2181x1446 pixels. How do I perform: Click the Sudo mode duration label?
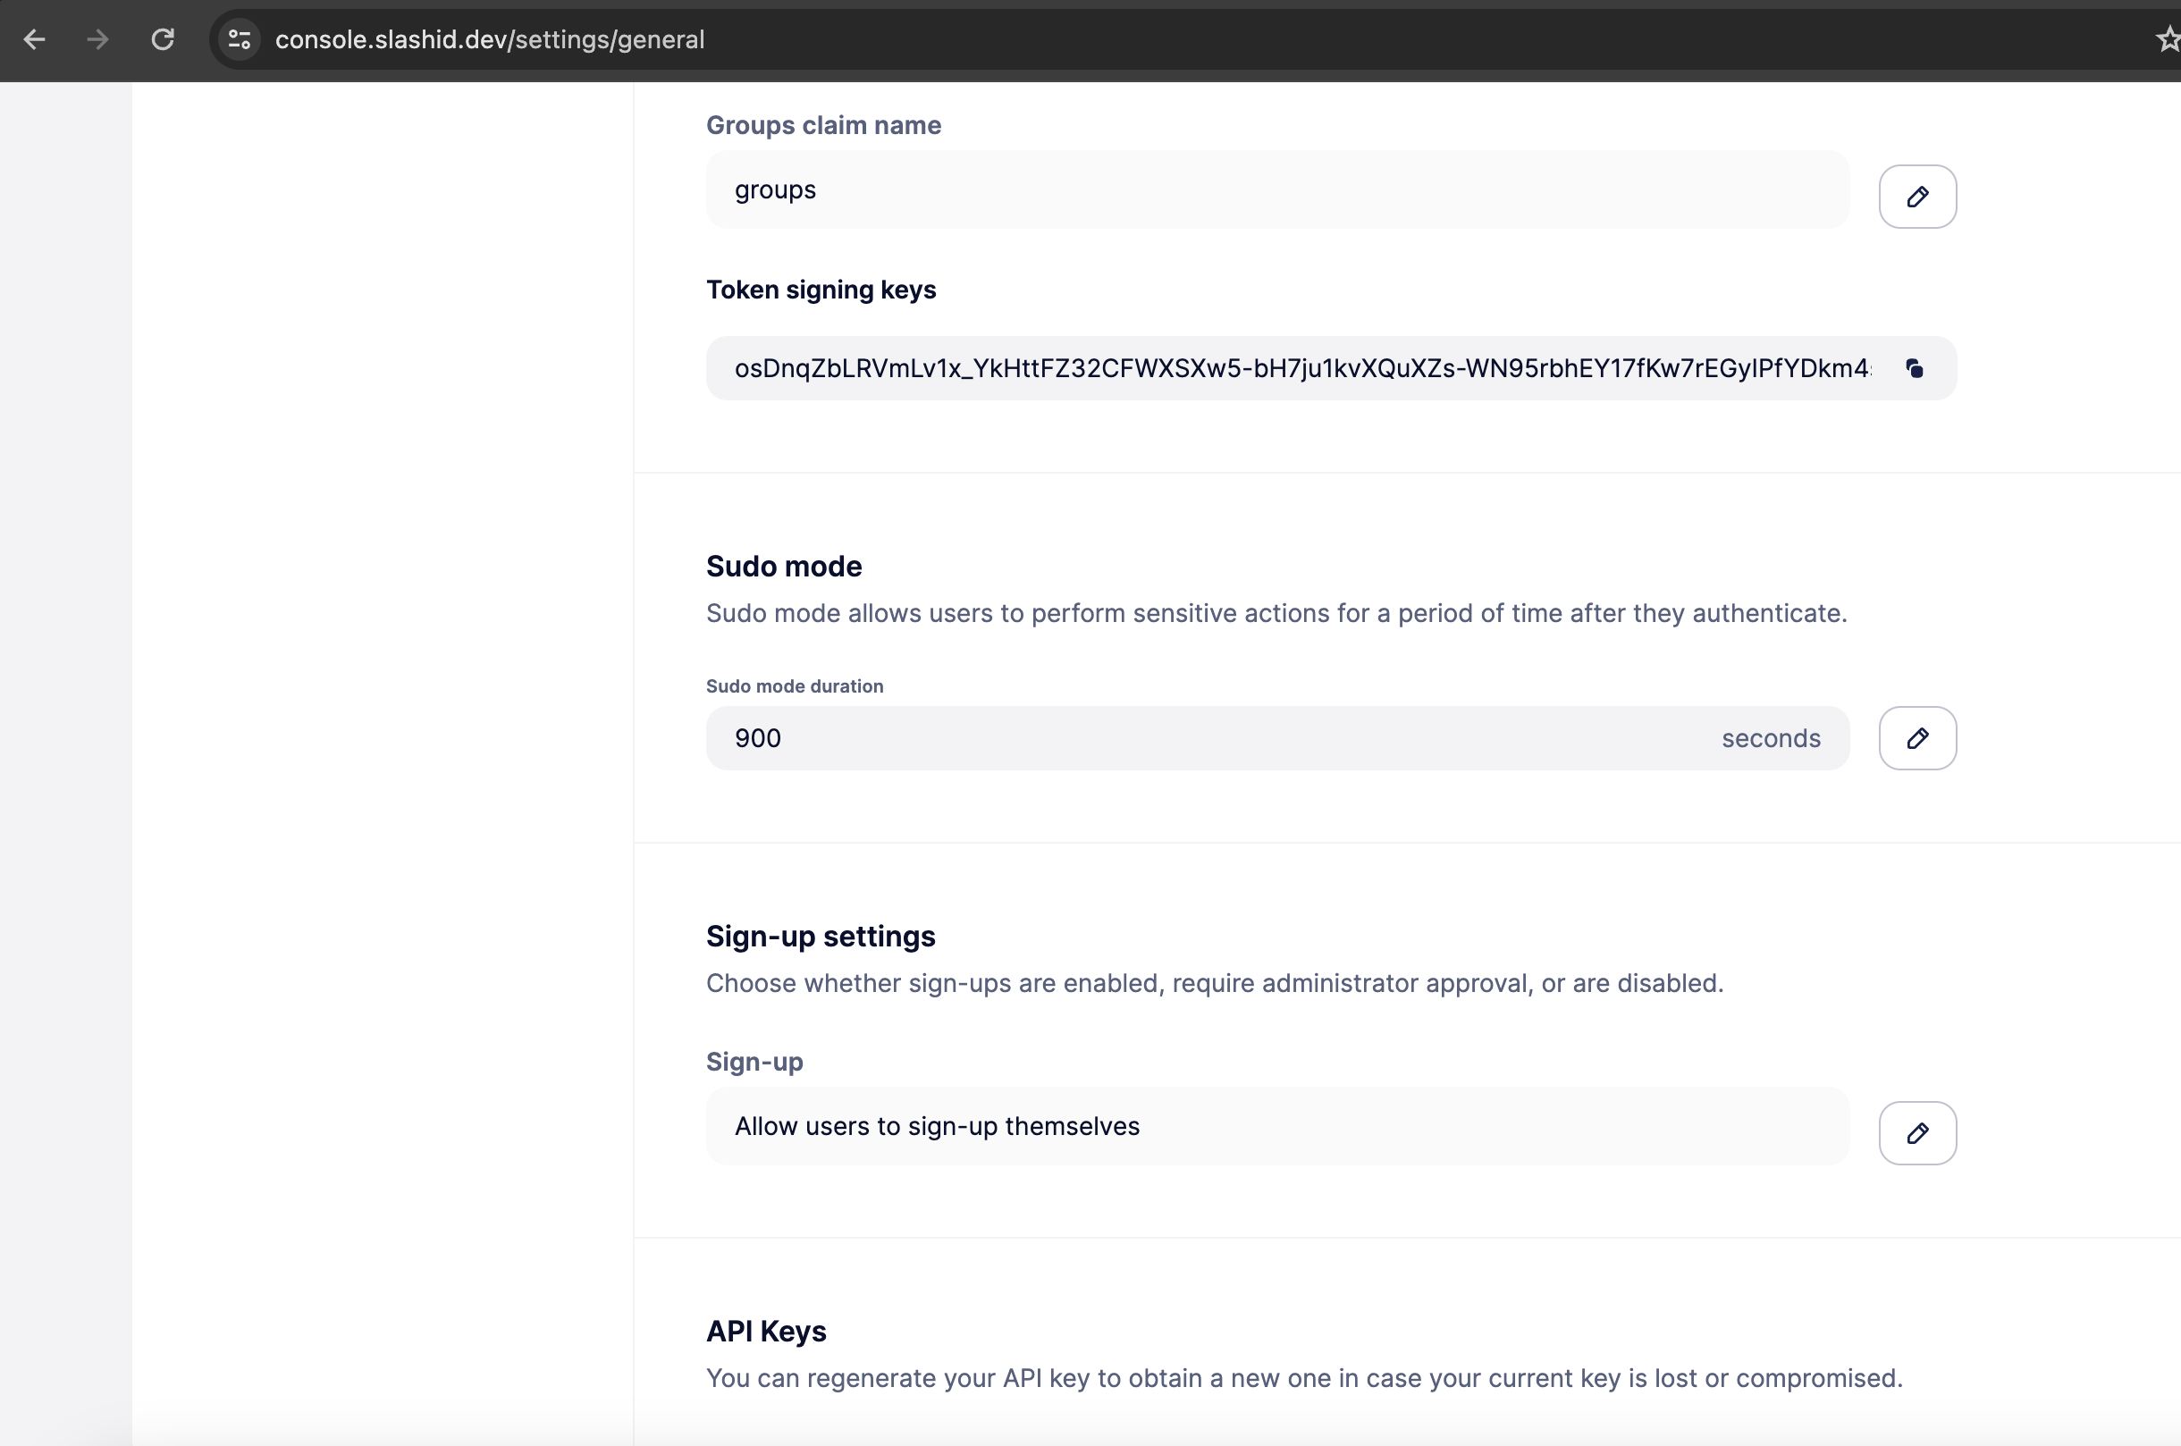[x=794, y=686]
